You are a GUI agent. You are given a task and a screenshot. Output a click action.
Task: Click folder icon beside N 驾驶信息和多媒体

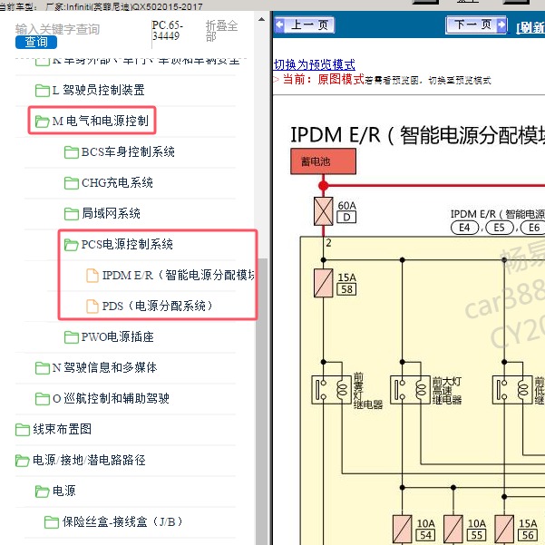pyautogui.click(x=43, y=368)
